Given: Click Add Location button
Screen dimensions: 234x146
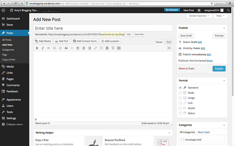Looking at the screenshot, I should pos(110,41).
